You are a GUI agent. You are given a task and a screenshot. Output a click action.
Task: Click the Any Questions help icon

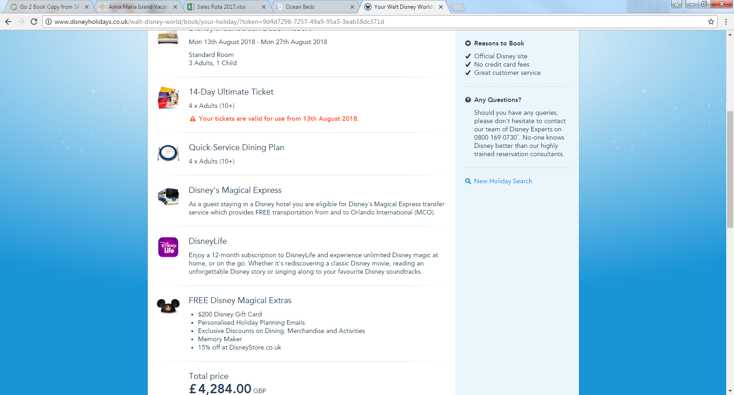468,100
